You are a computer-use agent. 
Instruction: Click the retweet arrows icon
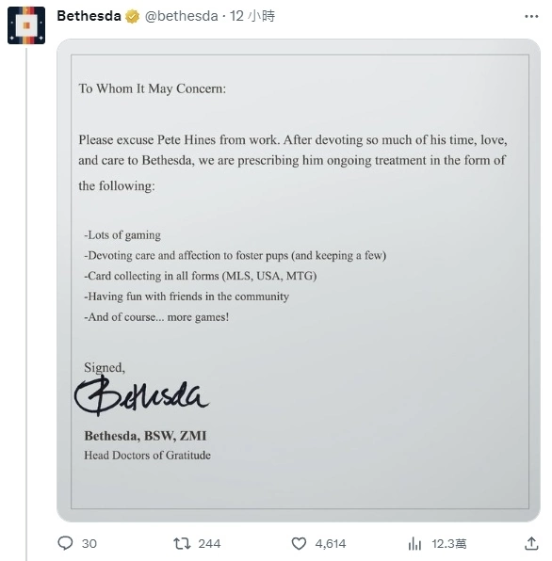pyautogui.click(x=182, y=543)
